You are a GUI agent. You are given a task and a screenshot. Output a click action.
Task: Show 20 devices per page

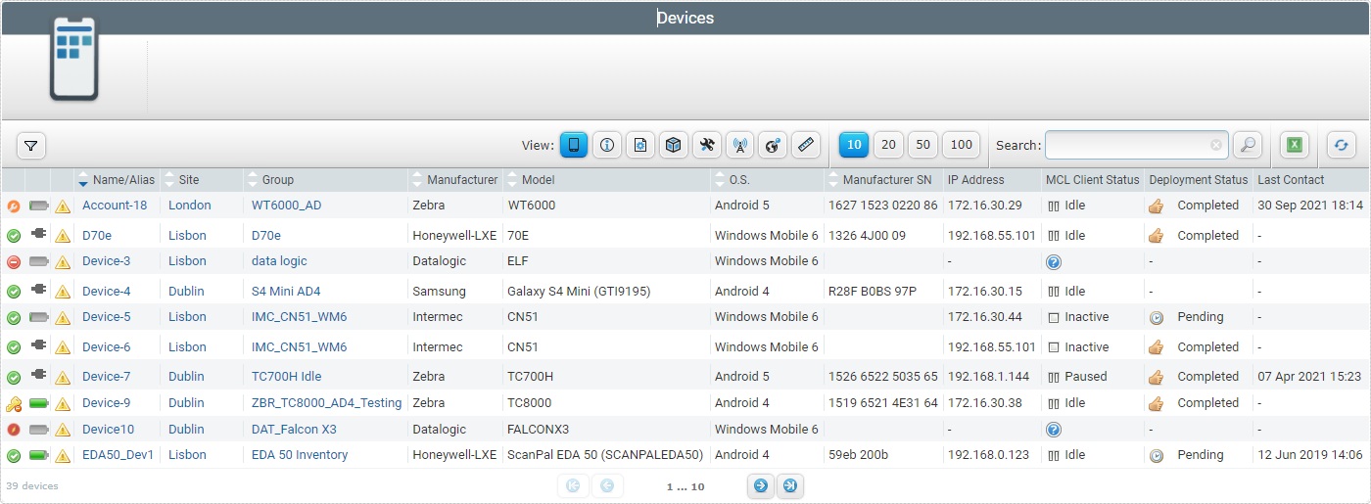(x=888, y=145)
